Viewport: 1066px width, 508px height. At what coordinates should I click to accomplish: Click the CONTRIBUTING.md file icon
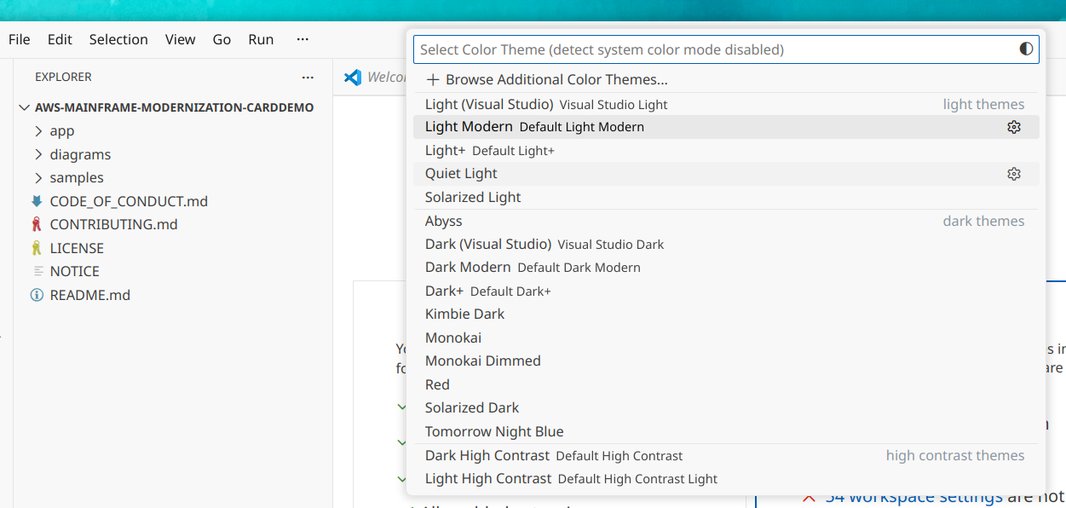pyautogui.click(x=37, y=225)
